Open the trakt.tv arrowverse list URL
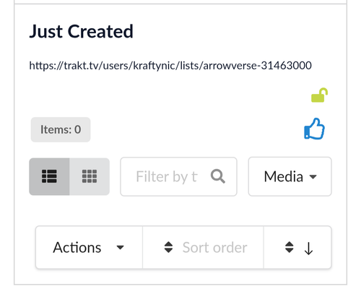Viewport: 361px width, 302px height. tap(170, 66)
